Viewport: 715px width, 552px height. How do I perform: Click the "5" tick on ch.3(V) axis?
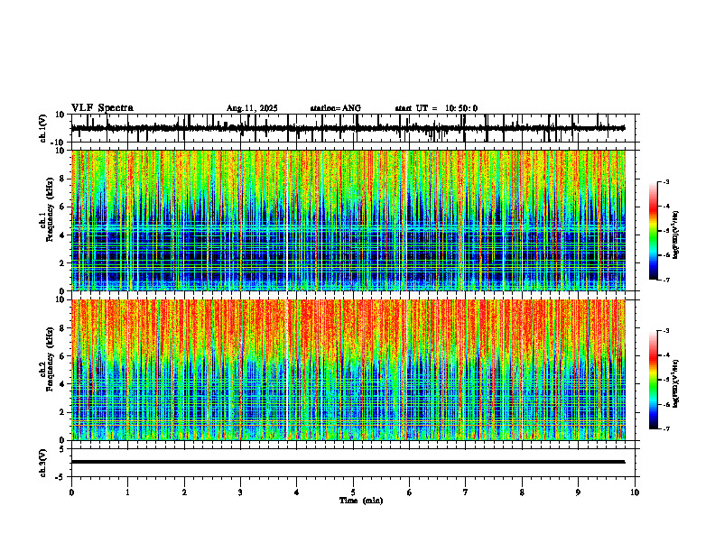pos(62,449)
